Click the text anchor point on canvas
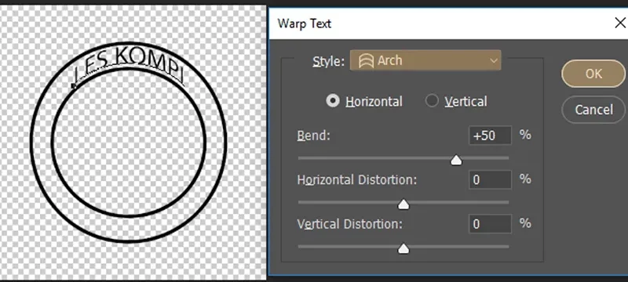The width and height of the screenshot is (628, 282). (x=73, y=85)
